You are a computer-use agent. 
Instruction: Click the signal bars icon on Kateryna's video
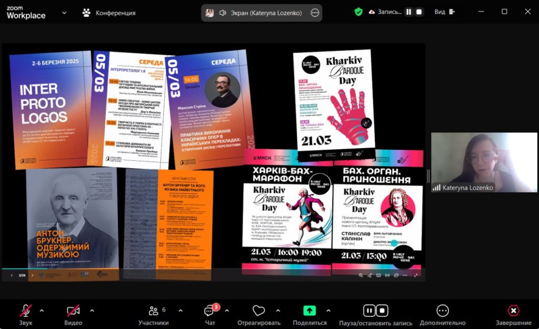click(x=436, y=188)
